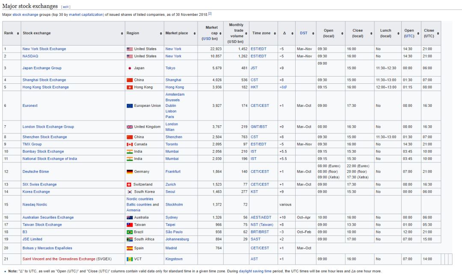
Task: Sort by the Time zone column header
Action: point(261,33)
